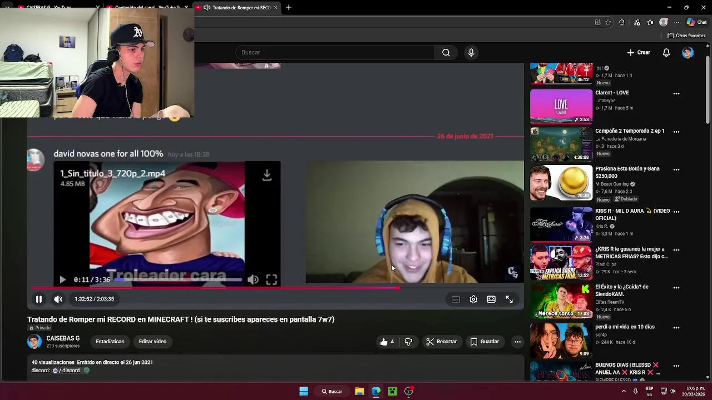The height and width of the screenshot is (400, 712).
Task: Save video with the Guardar button
Action: pyautogui.click(x=485, y=342)
